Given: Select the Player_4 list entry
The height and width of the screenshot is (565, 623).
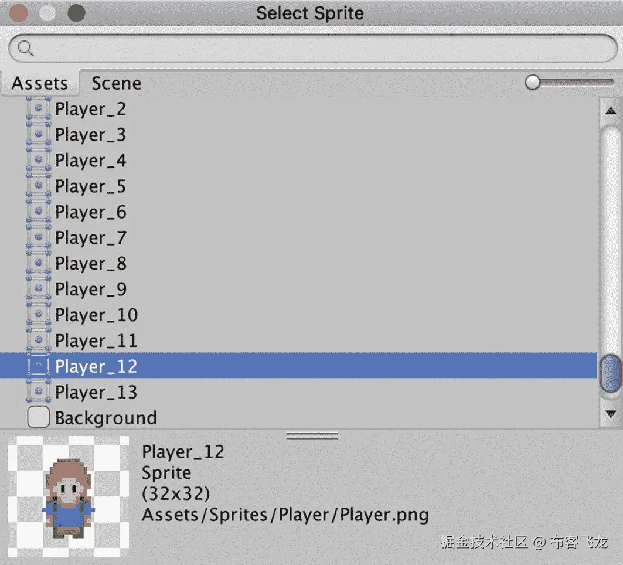Looking at the screenshot, I should tap(299, 160).
